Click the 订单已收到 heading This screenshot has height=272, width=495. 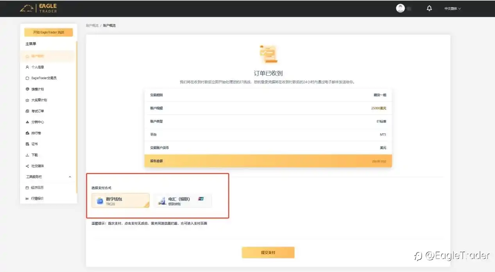pyautogui.click(x=268, y=73)
